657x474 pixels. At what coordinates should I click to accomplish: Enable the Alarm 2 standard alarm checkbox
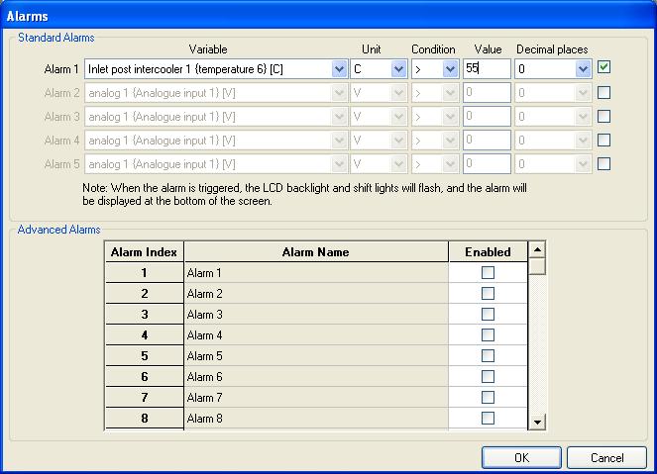[603, 93]
